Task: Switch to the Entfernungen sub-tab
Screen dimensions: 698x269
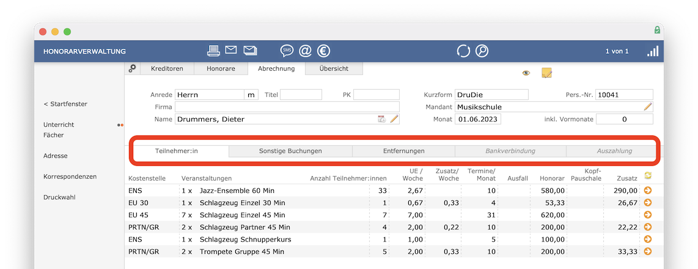Action: coord(404,151)
